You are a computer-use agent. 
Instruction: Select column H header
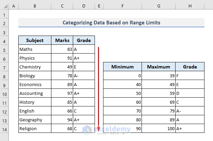[190, 6]
